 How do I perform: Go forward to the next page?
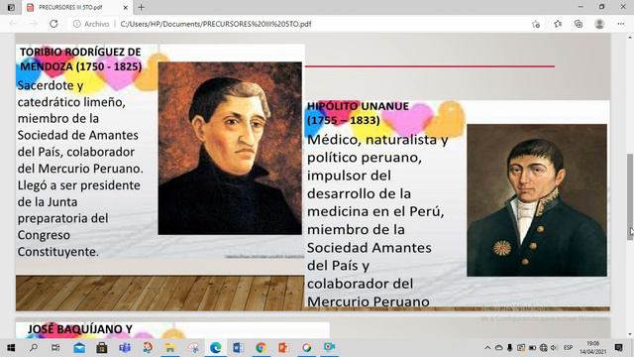click(33, 24)
